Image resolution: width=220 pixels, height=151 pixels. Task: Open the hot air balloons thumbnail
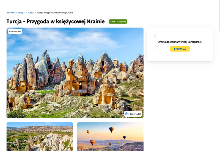click(110, 136)
